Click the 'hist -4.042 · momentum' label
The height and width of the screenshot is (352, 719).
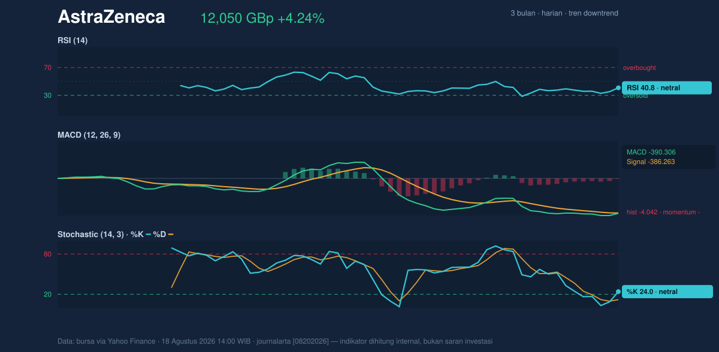click(x=663, y=212)
